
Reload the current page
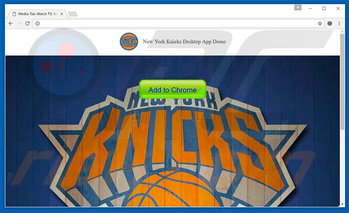[x=27, y=23]
